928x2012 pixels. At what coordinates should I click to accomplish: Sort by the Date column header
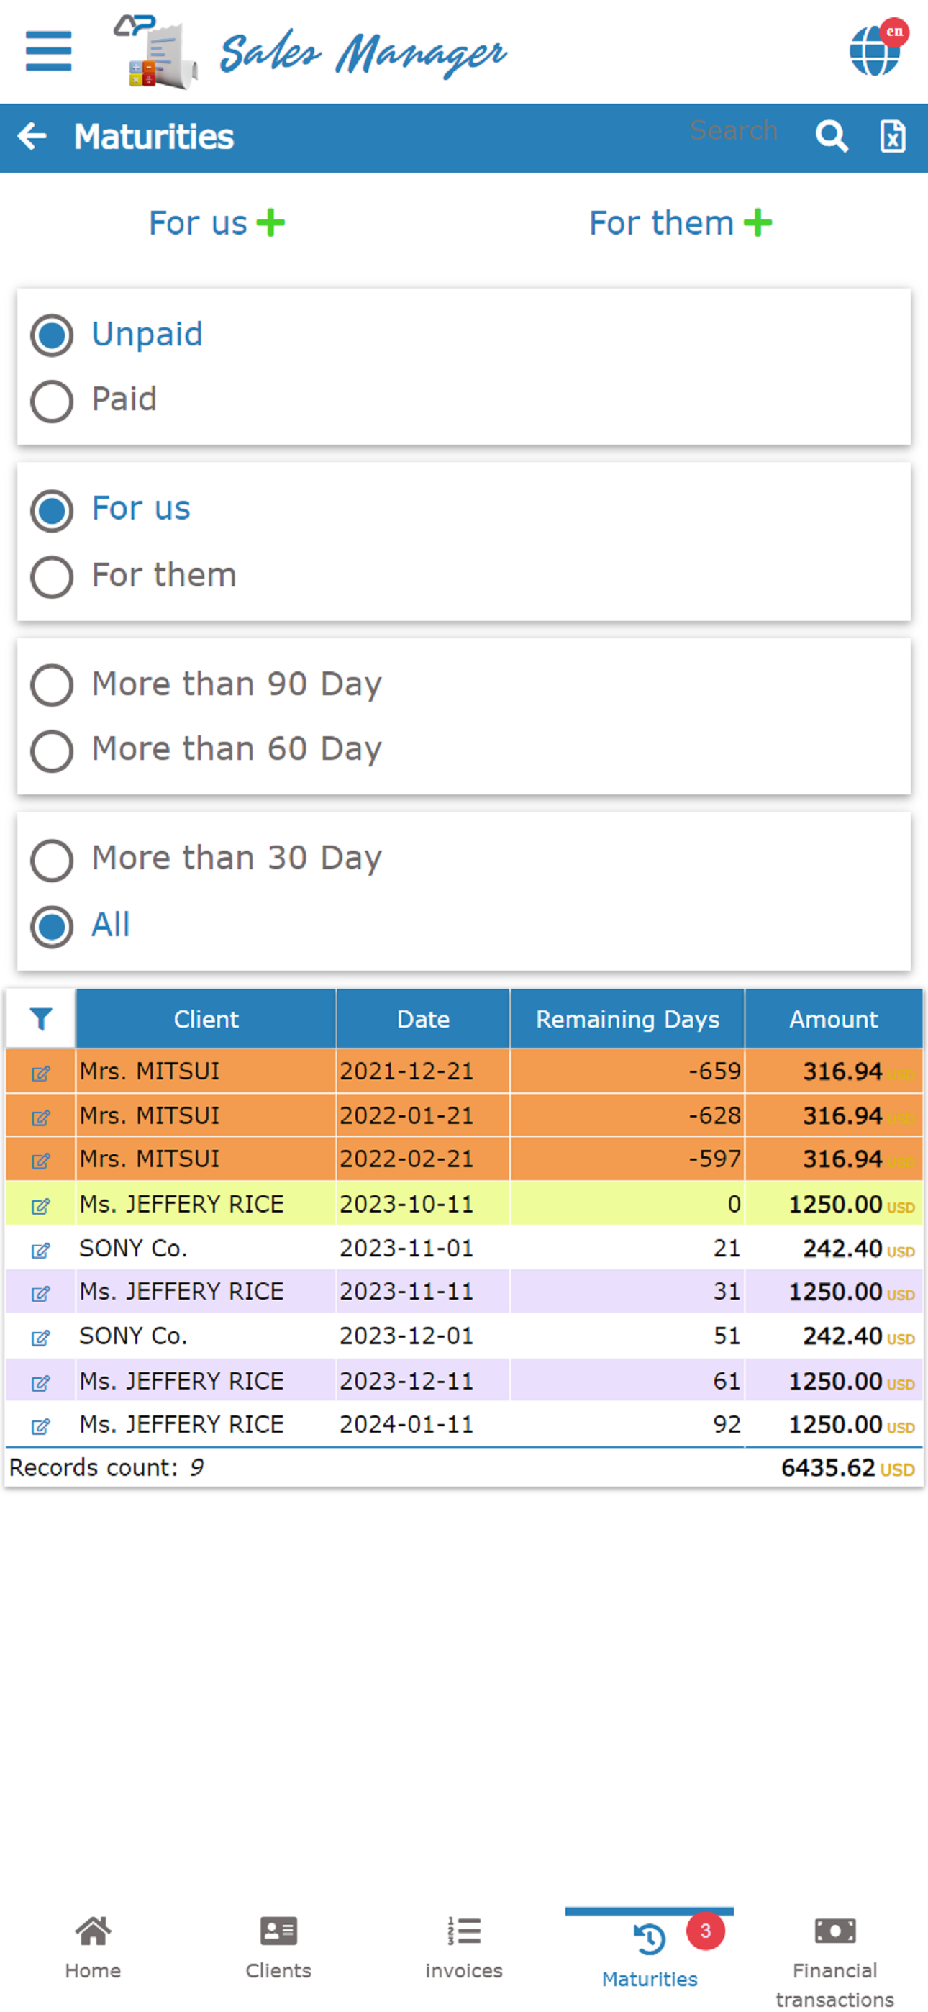point(422,1018)
